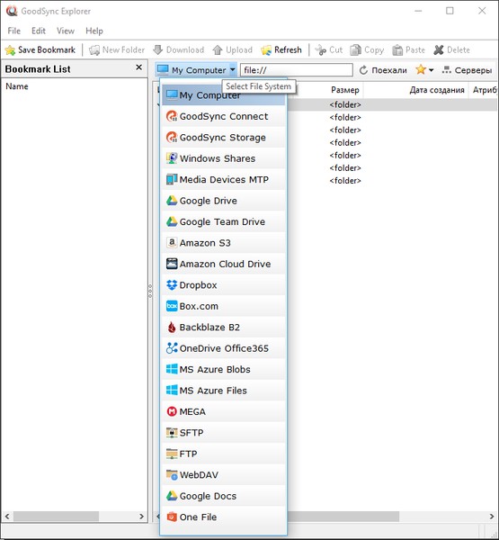Open the File menu
This screenshot has height=540, width=499.
[14, 31]
